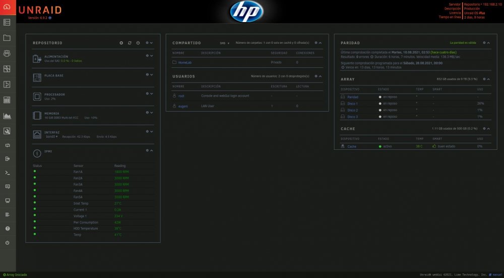Open the Interfaz gear settings icon
504x278 pixels.
[147, 131]
